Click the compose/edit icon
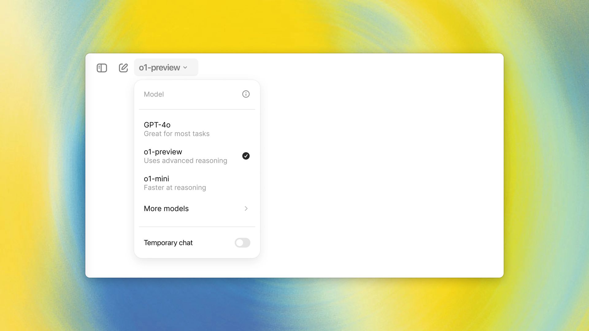589x331 pixels. point(123,67)
